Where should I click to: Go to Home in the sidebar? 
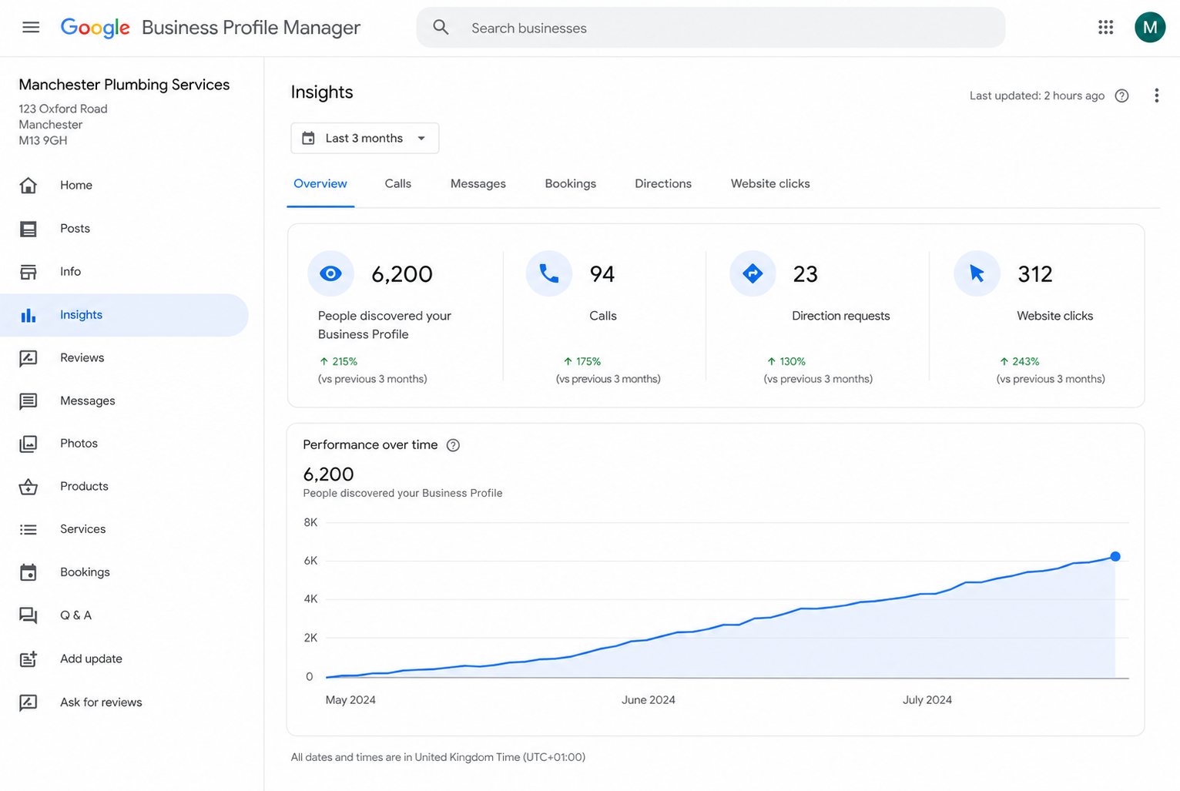click(76, 185)
